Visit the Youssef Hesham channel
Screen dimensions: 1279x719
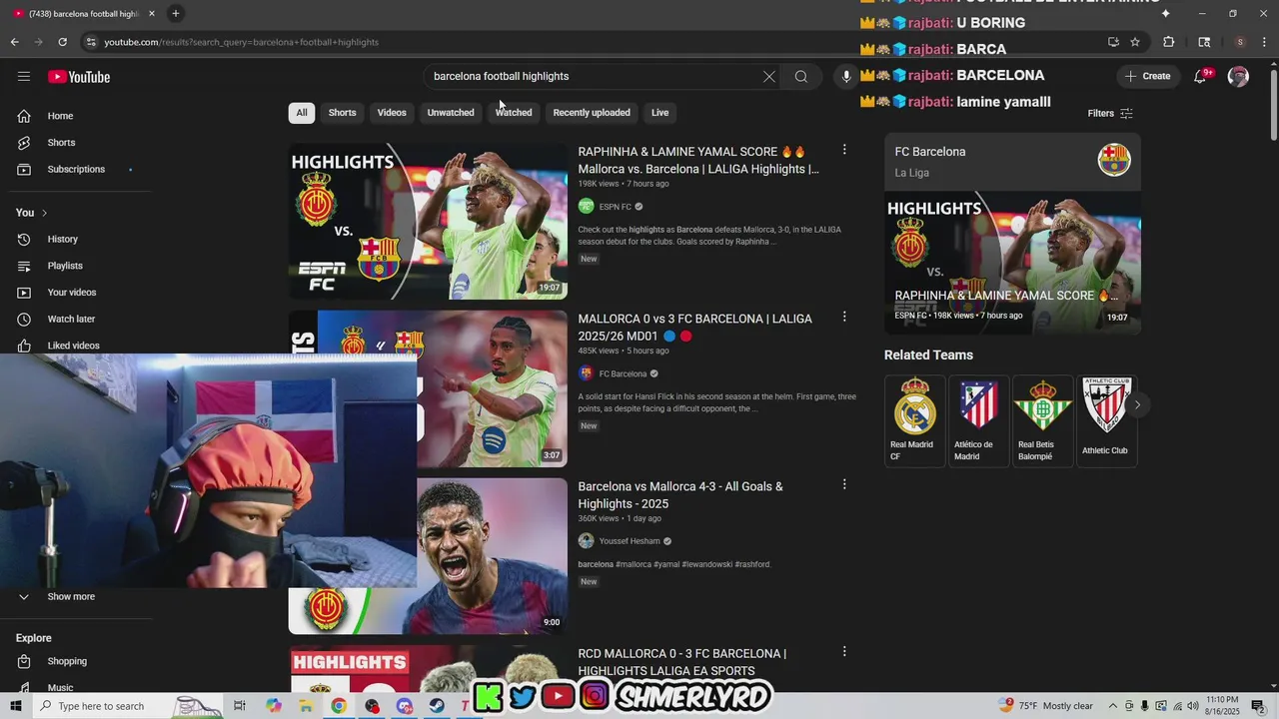tap(630, 541)
